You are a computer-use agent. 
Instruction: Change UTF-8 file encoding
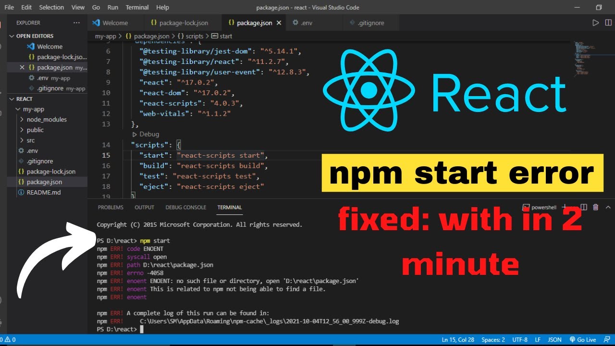[520, 340]
